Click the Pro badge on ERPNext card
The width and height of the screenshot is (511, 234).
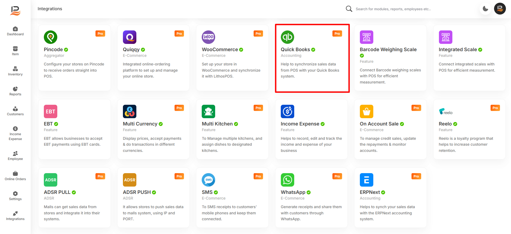[x=416, y=176]
